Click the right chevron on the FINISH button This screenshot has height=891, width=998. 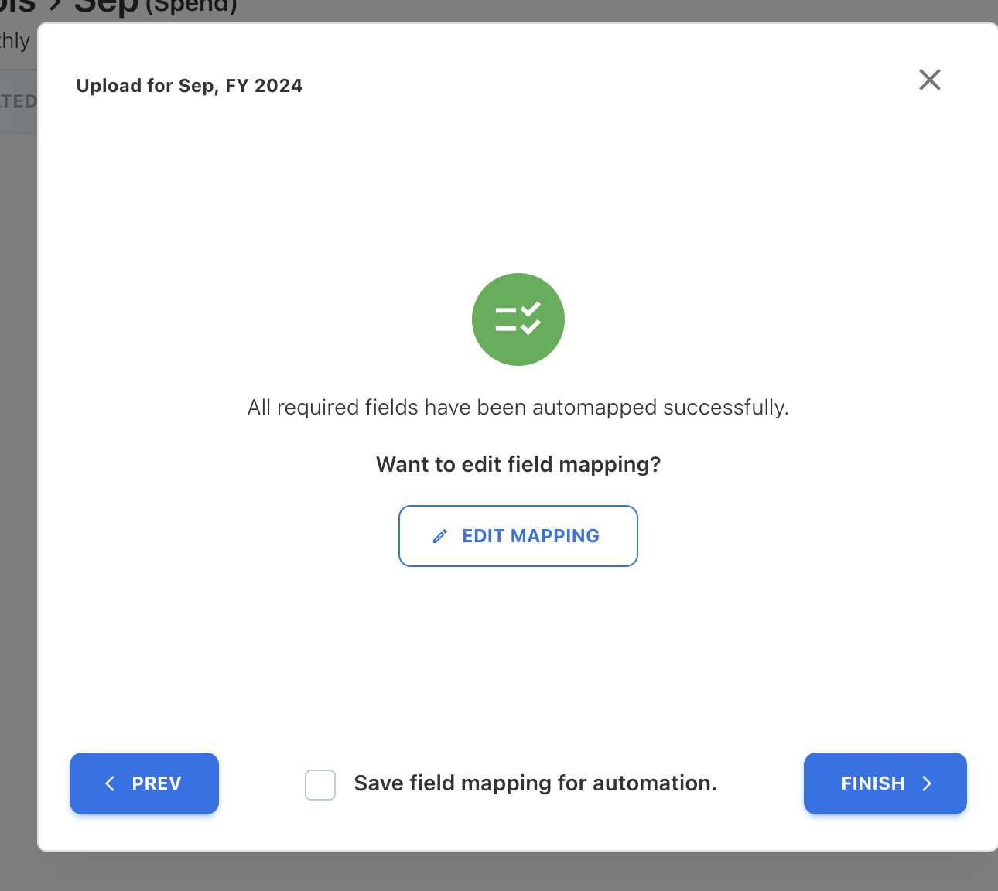(927, 783)
